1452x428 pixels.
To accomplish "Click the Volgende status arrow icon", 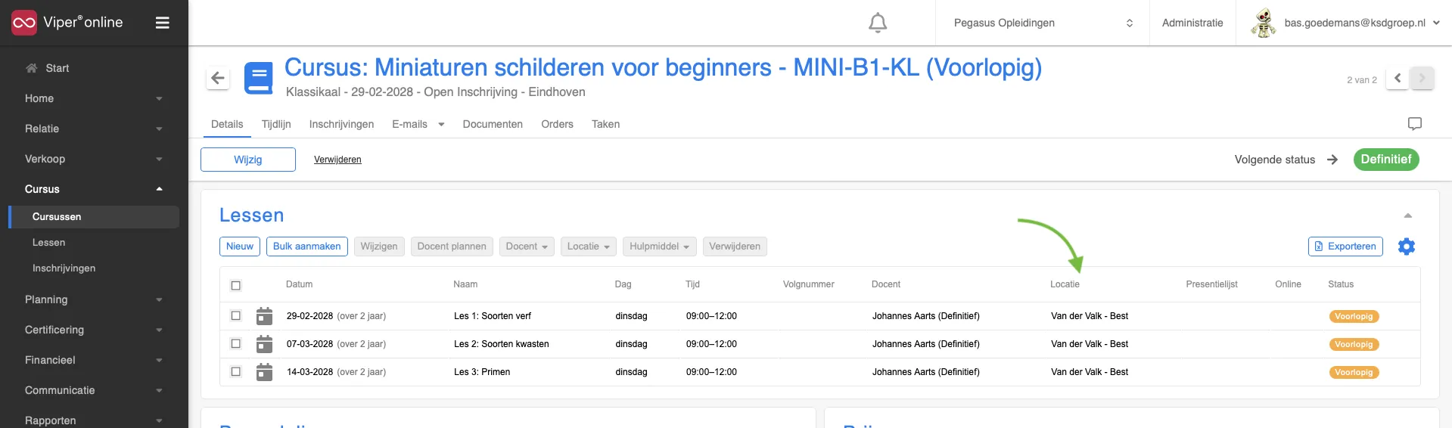I will tap(1332, 160).
